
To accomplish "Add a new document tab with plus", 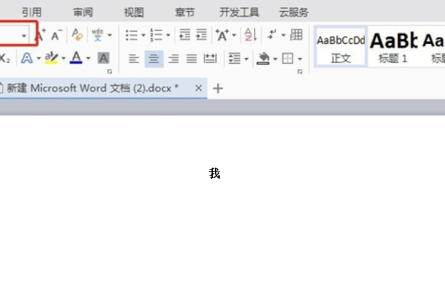I will (x=218, y=88).
